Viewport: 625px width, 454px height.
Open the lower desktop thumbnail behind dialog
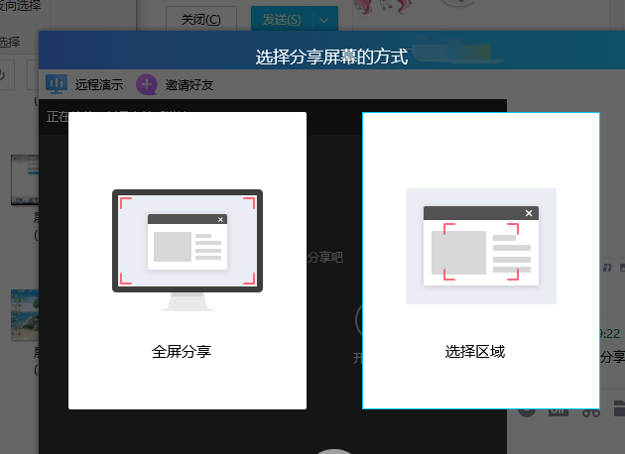[x=25, y=314]
